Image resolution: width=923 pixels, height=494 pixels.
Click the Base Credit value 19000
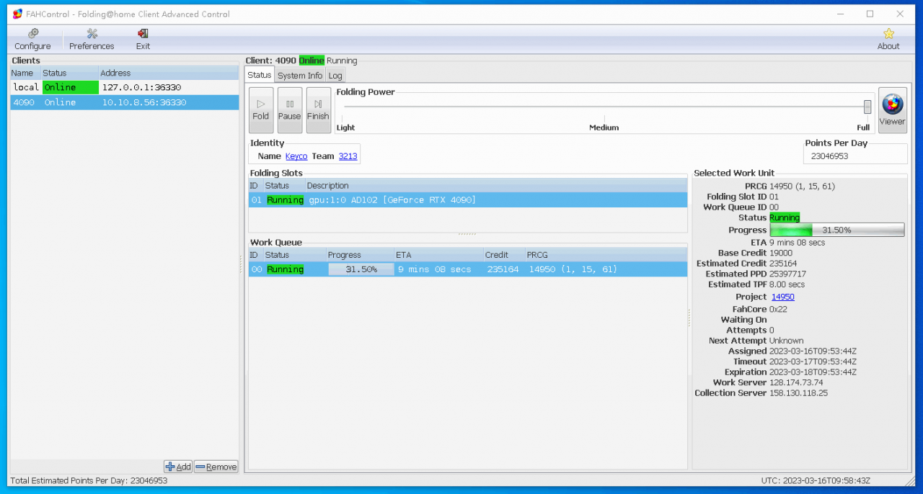pyautogui.click(x=781, y=253)
